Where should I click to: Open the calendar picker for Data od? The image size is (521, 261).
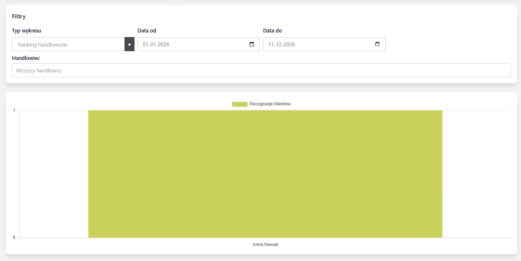(x=252, y=45)
